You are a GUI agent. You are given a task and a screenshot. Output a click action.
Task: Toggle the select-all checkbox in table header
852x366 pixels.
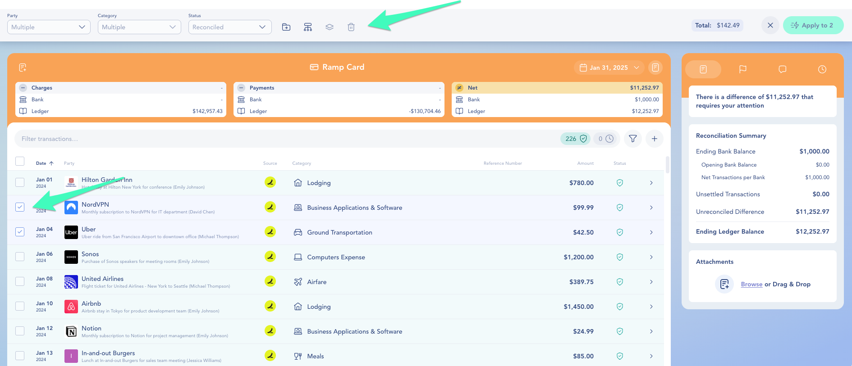[20, 161]
